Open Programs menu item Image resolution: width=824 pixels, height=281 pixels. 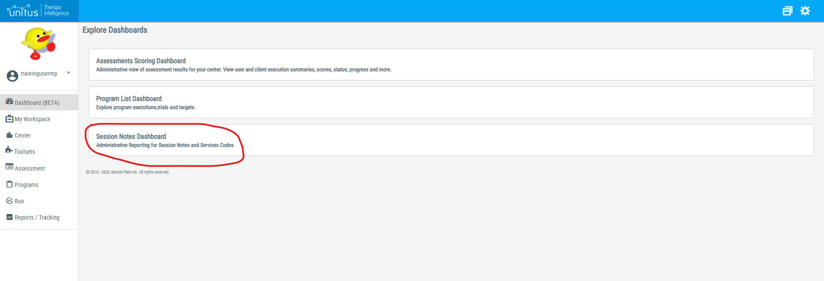(39, 185)
